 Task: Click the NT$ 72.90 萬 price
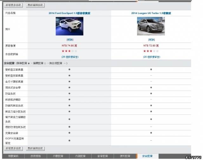[151, 46]
